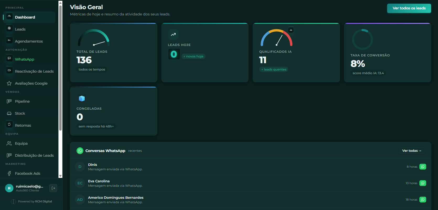
Task: Click WhatsApp icon in Eva Carolina row
Action: click(x=423, y=183)
